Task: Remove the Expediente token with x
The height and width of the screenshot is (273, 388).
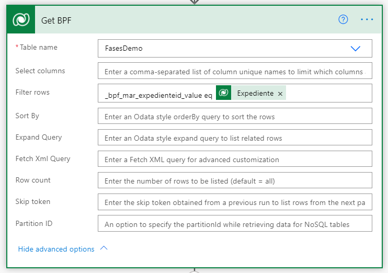Action: pyautogui.click(x=280, y=94)
